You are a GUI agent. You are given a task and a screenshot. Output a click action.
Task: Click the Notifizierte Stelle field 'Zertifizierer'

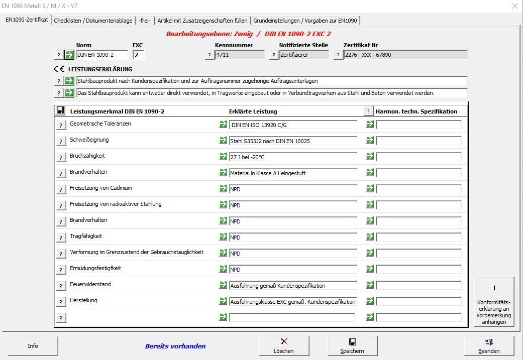[x=304, y=55]
